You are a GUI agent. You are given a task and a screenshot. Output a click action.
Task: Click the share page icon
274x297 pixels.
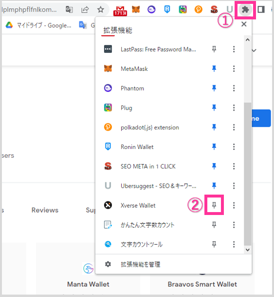pyautogui.click(x=85, y=10)
